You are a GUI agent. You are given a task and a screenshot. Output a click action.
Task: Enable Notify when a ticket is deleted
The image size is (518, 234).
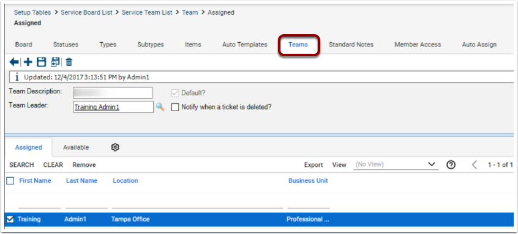pos(175,108)
